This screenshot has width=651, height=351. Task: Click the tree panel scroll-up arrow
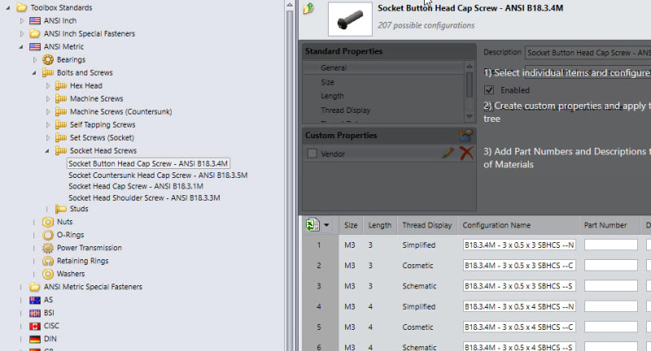290,5
